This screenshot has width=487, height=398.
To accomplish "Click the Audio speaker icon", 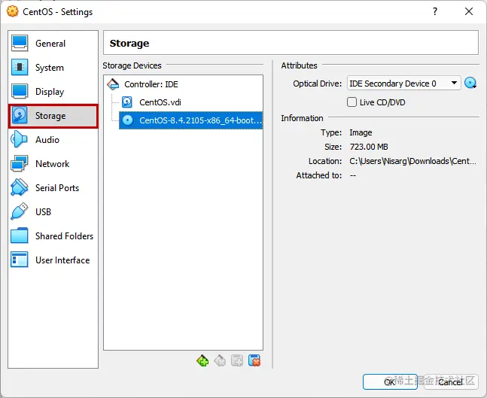I will click(19, 139).
